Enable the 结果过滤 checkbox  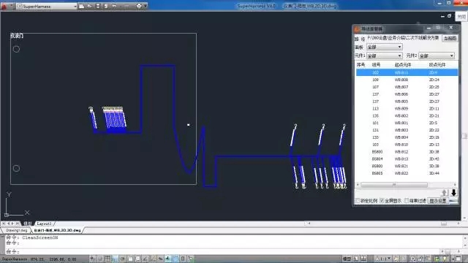tap(407, 201)
